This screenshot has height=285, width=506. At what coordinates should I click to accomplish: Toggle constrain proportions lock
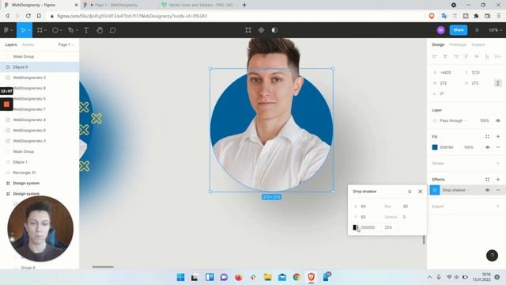497,83
